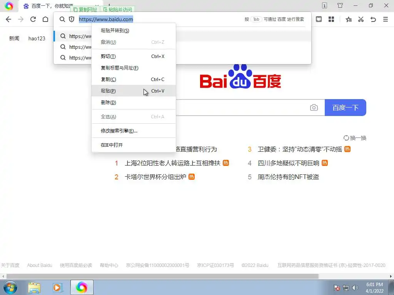Click the camera image search icon
The width and height of the screenshot is (394, 295).
(314, 108)
